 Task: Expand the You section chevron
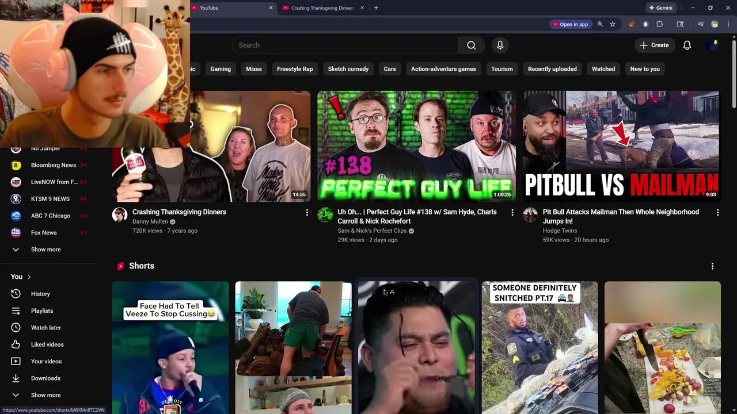tap(29, 277)
